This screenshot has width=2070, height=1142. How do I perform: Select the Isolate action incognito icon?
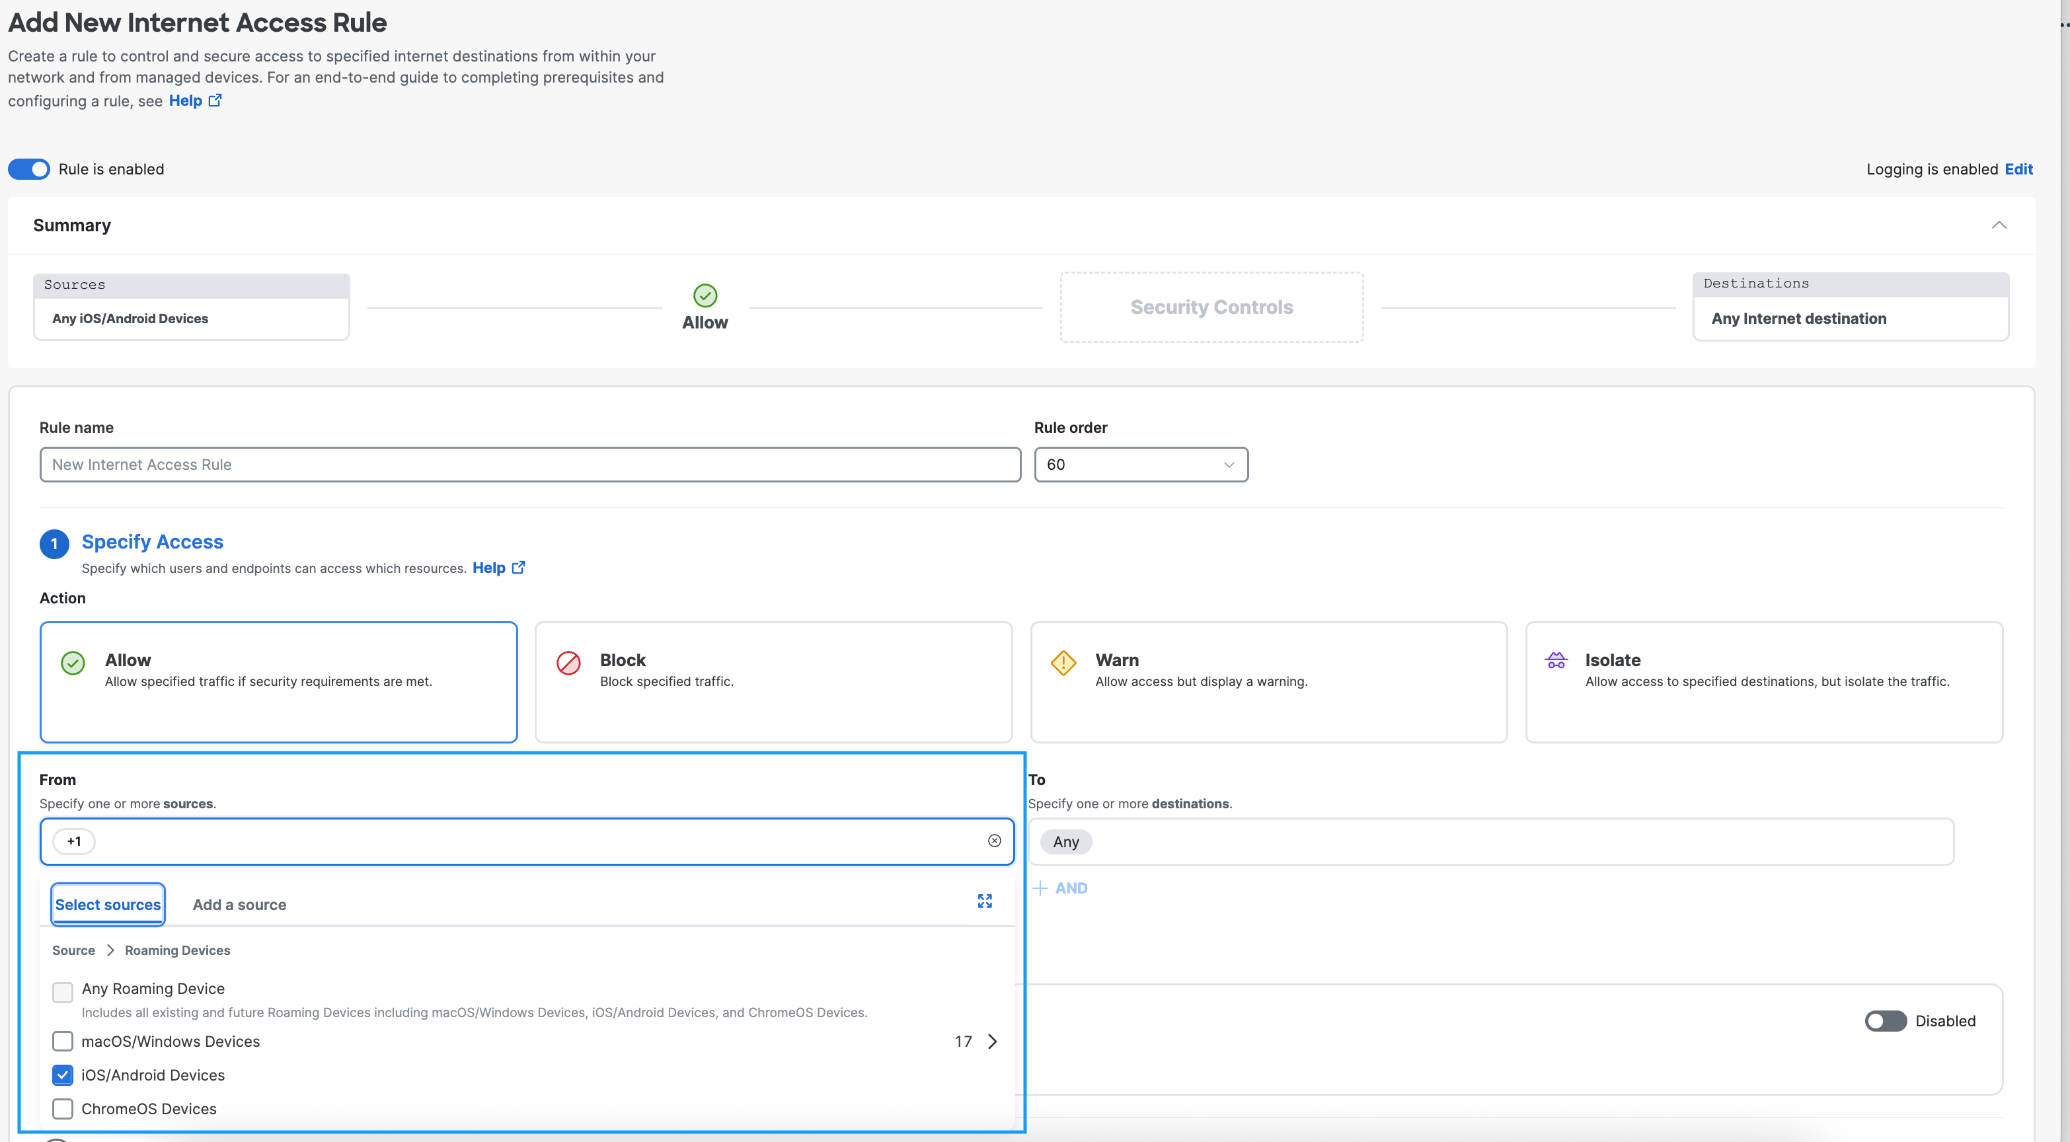[x=1556, y=661]
